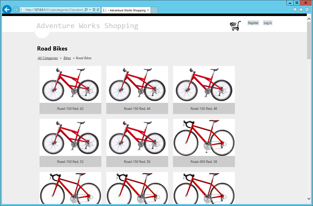Follow the Bikes breadcrumb link
Screen dimensions: 313x206
coord(67,58)
